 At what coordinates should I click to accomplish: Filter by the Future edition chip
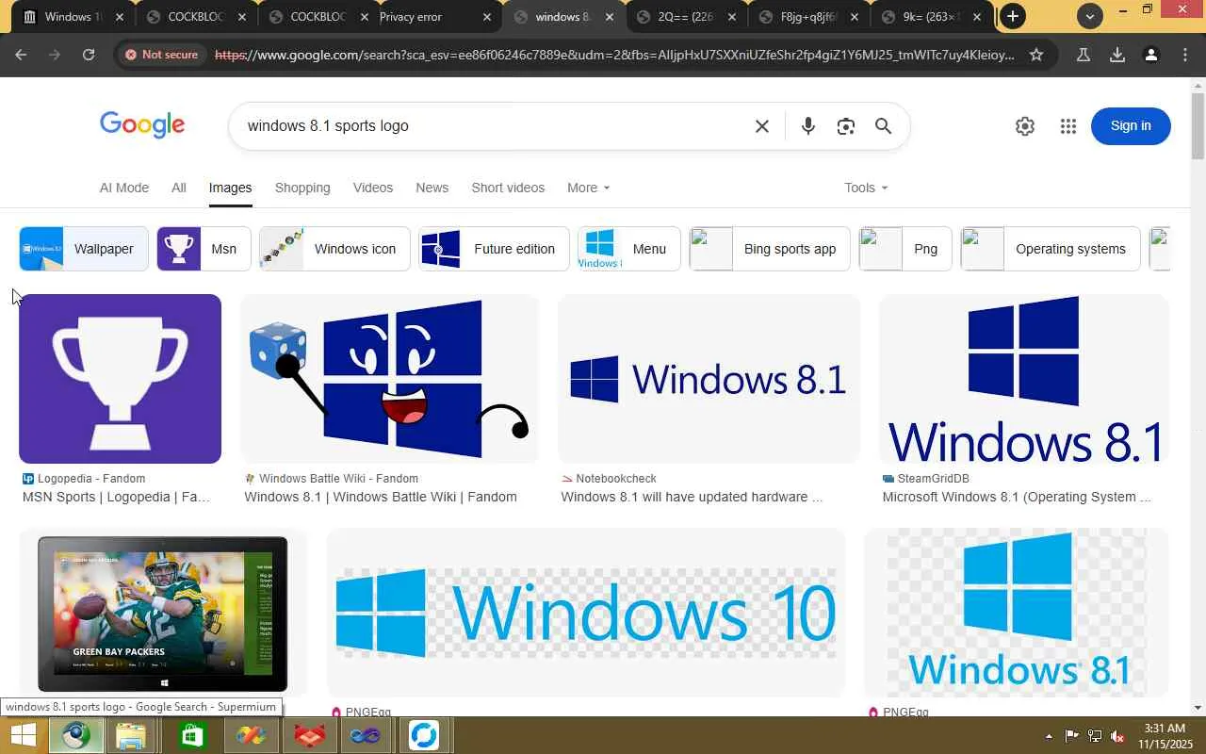[x=494, y=249]
